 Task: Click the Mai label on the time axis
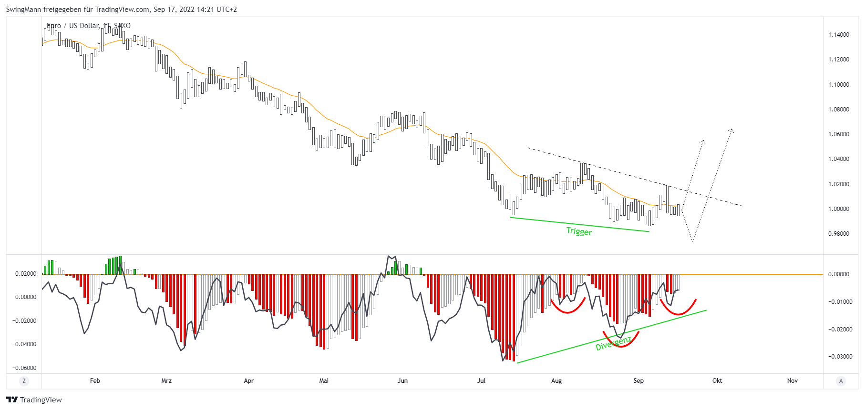(324, 381)
